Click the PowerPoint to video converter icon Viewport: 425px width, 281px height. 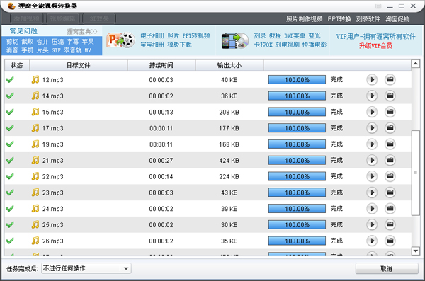120,40
